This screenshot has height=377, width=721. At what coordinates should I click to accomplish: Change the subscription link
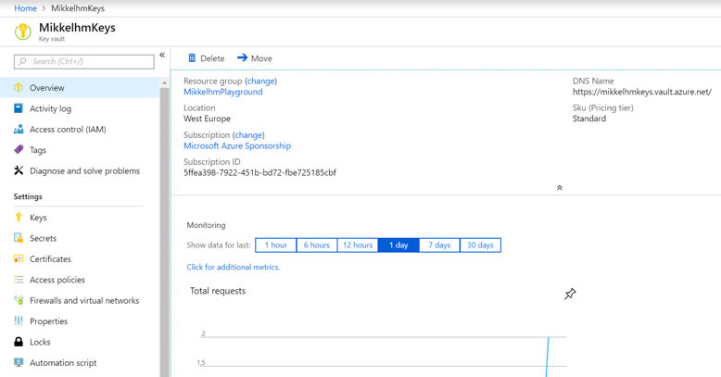coord(248,134)
